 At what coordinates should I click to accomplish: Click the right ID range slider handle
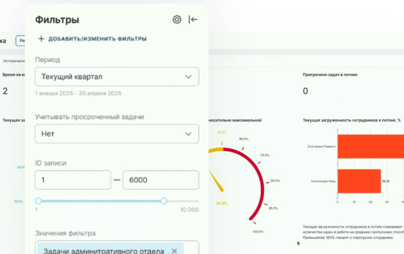[x=164, y=201]
